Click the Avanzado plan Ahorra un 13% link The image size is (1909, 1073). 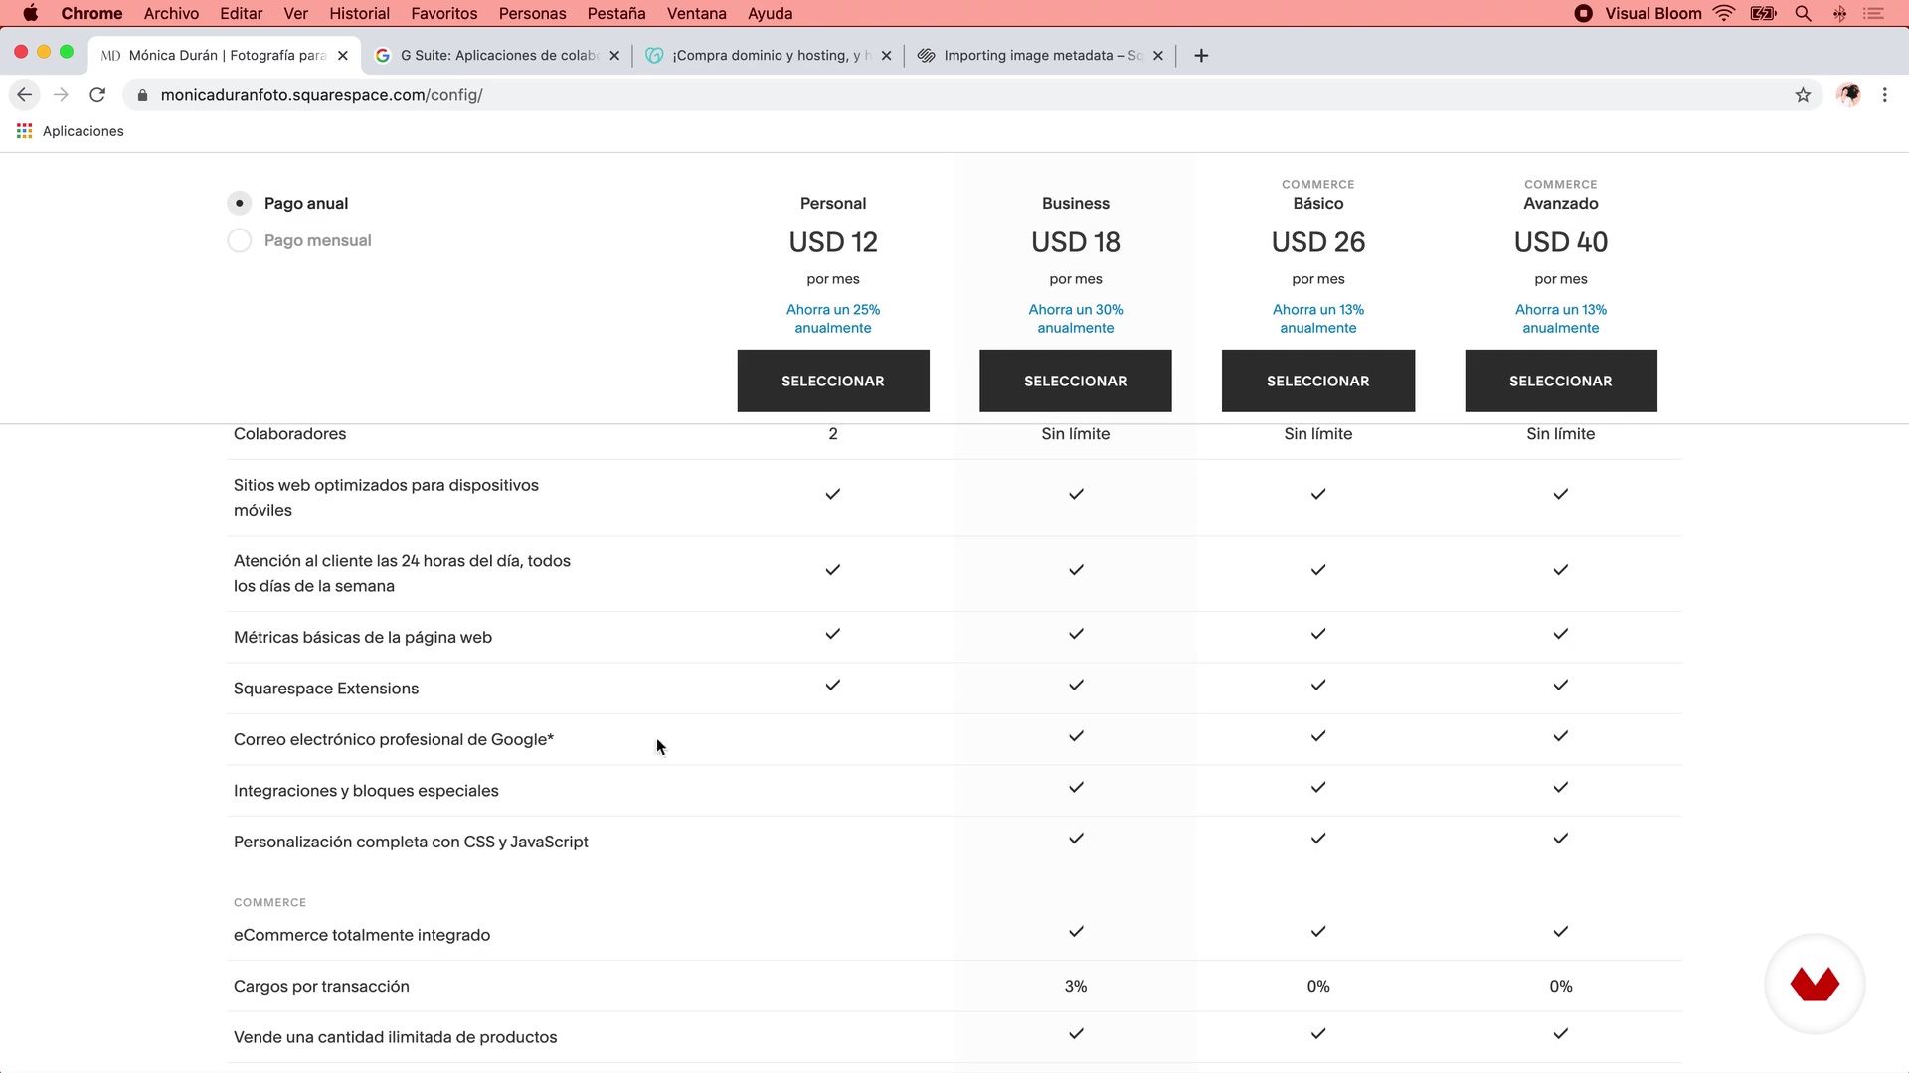[1561, 319]
